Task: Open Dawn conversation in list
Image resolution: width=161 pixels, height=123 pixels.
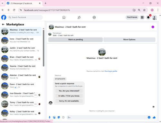Action: [x=21, y=86]
